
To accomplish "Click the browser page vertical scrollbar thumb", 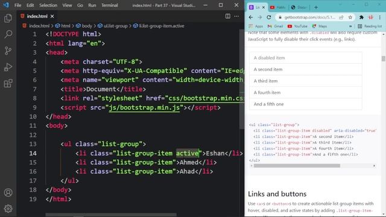I will pos(384,58).
